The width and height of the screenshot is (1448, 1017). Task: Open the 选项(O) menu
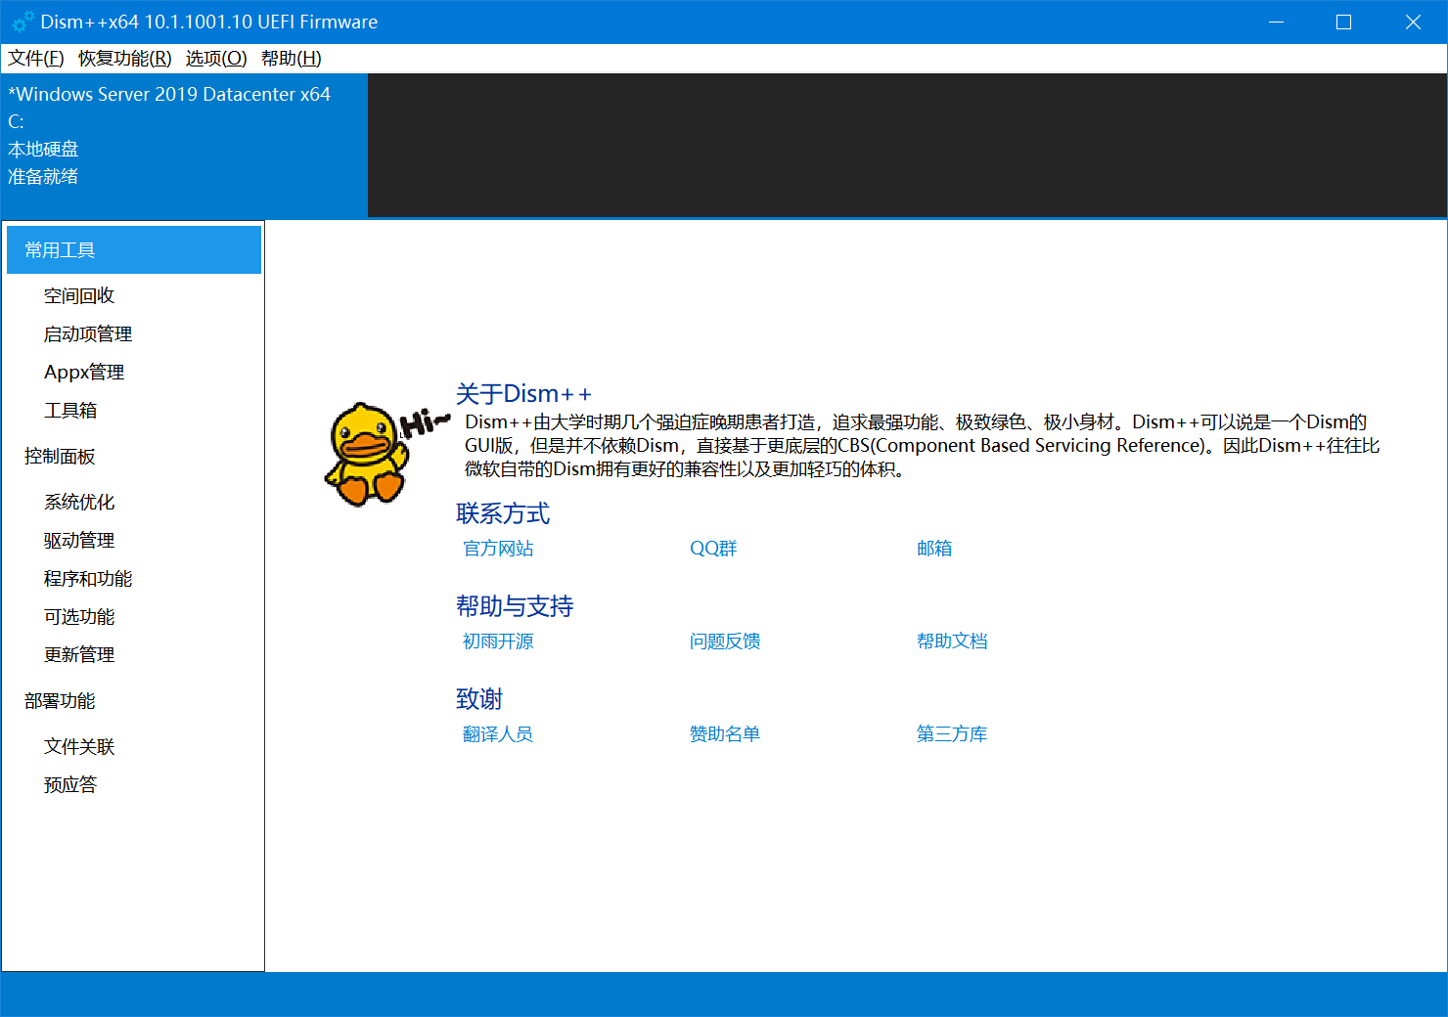[216, 59]
